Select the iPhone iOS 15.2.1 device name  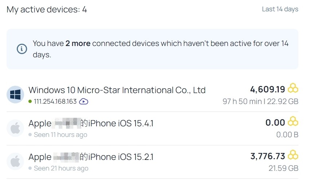click(91, 157)
